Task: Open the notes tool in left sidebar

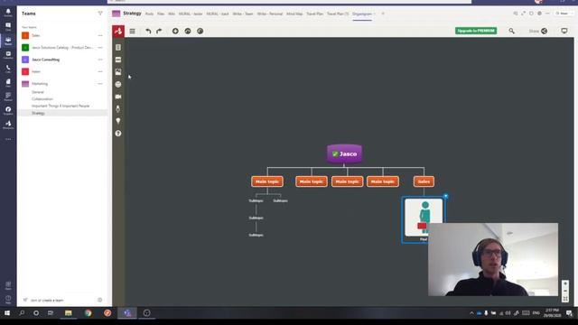Action: (x=118, y=48)
